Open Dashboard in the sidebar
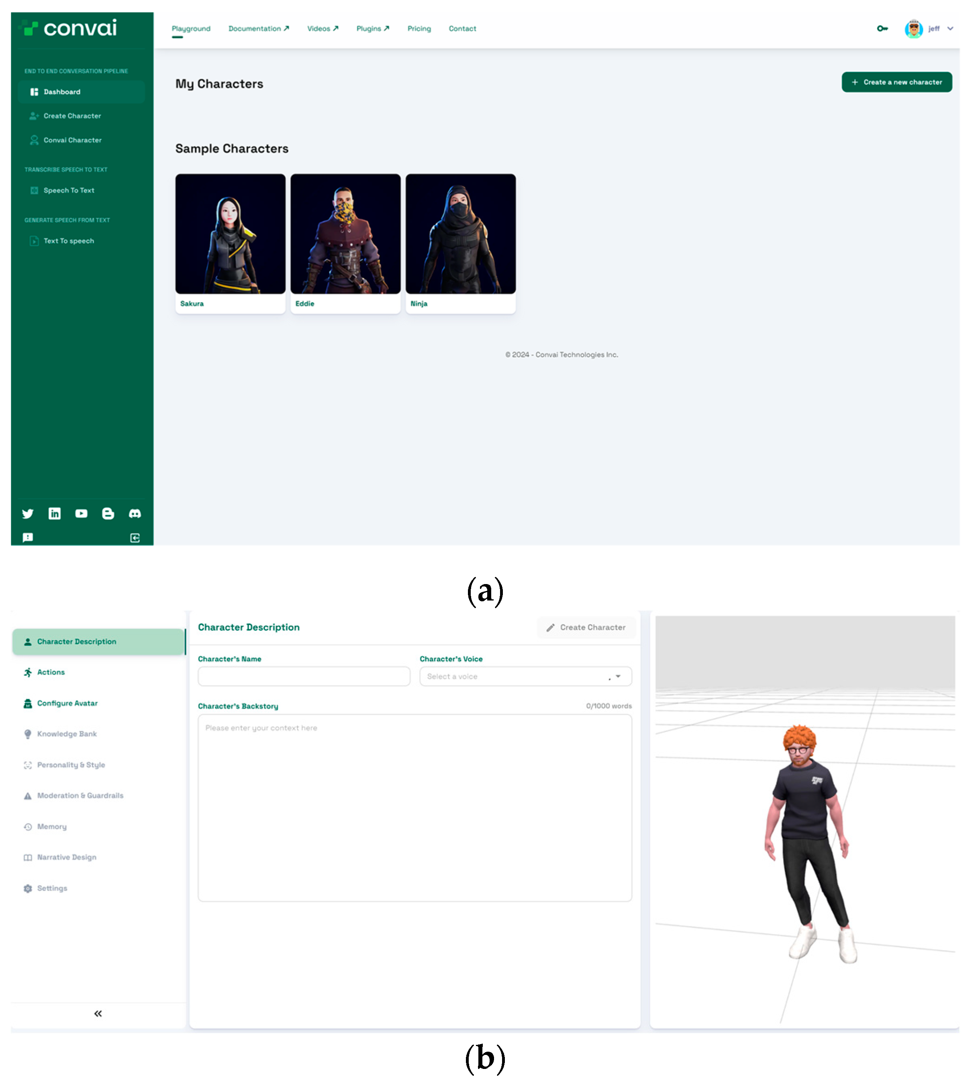Screen dimensions: 972x1083 tap(81, 92)
